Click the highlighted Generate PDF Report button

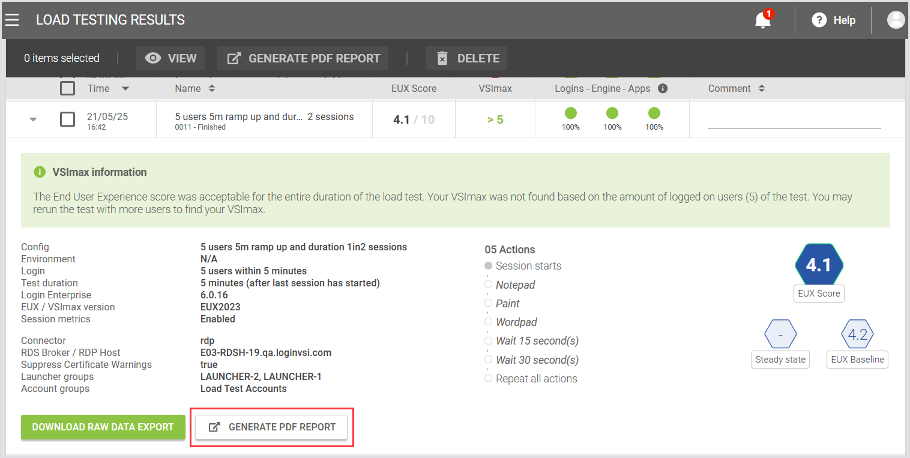pos(271,427)
